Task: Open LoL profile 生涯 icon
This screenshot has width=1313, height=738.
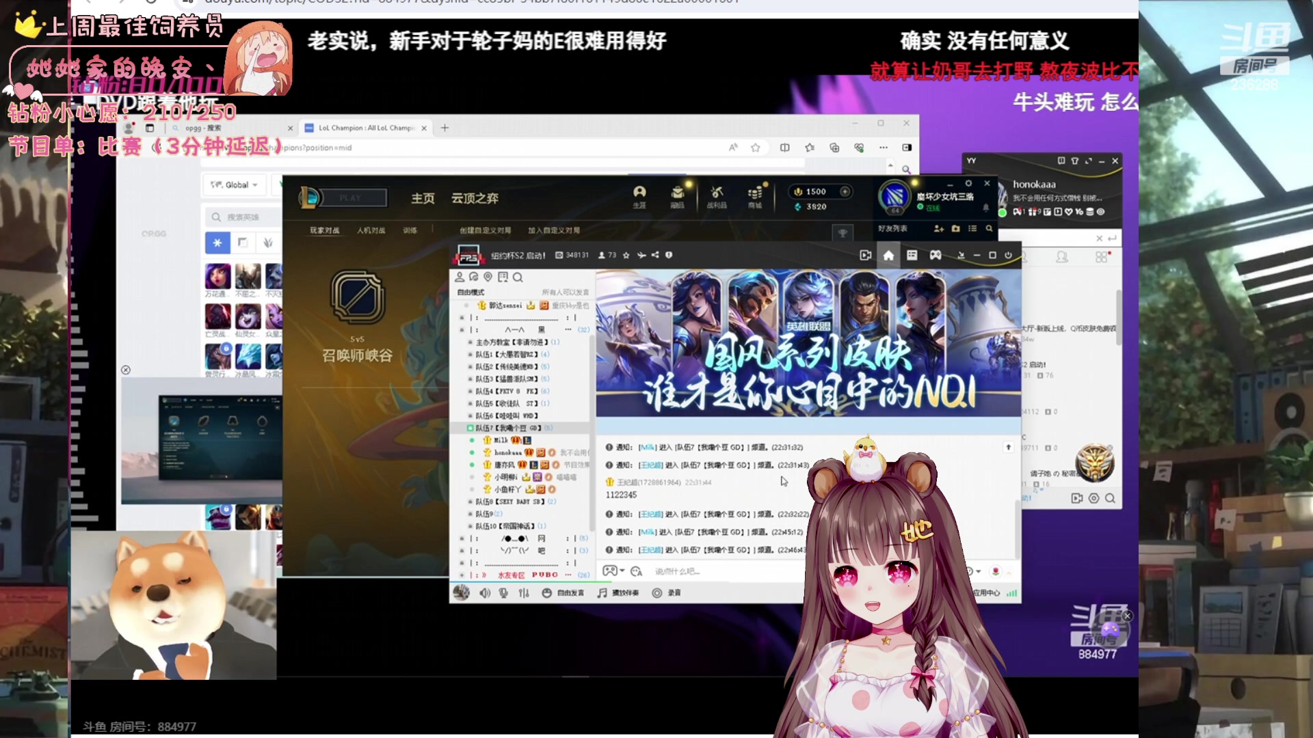Action: pyautogui.click(x=639, y=196)
